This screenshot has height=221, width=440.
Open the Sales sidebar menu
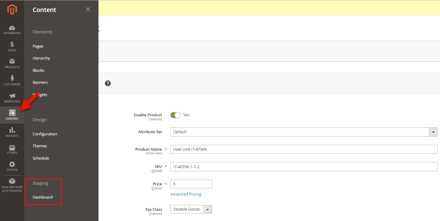click(12, 47)
